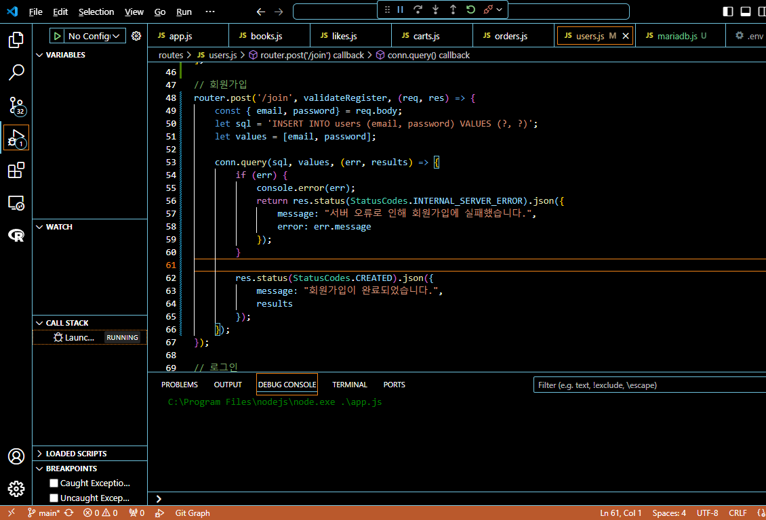Open the Extensions view

tap(16, 170)
